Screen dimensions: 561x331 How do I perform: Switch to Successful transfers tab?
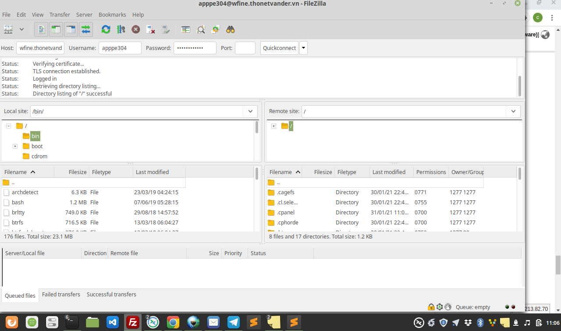pos(111,294)
